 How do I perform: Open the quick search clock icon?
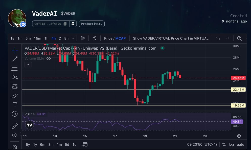pyautogui.click(x=239, y=38)
